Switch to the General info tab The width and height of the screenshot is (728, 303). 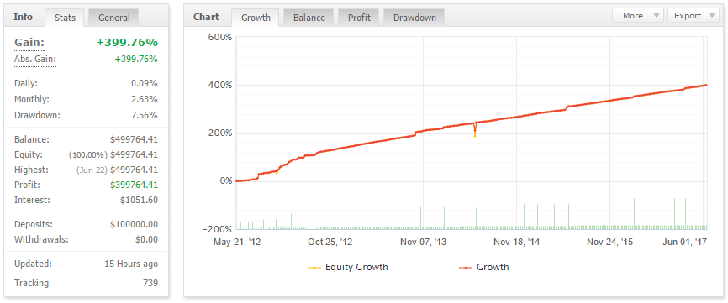click(113, 18)
